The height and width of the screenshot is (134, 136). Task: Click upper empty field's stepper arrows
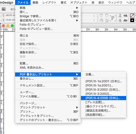tap(94, 16)
